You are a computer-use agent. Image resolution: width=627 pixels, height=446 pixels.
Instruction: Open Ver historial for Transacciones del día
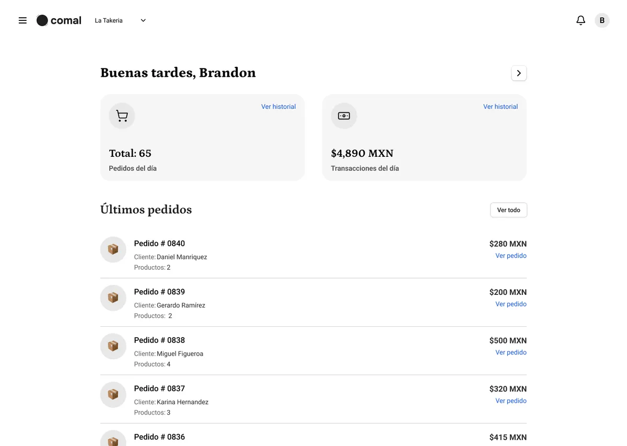pos(501,107)
